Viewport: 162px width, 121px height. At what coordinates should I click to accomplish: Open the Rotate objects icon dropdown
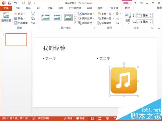pyautogui.click(x=119, y=23)
